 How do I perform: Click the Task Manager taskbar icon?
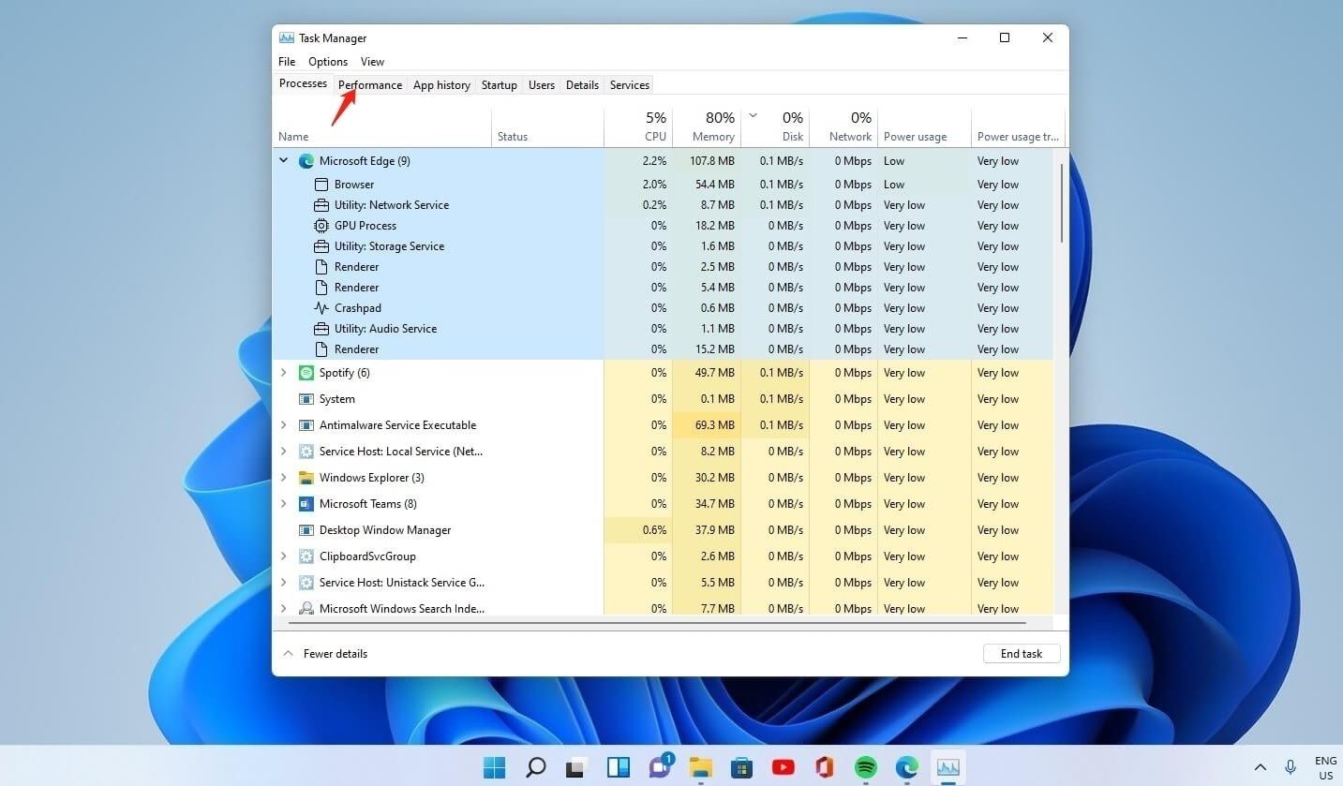click(948, 767)
